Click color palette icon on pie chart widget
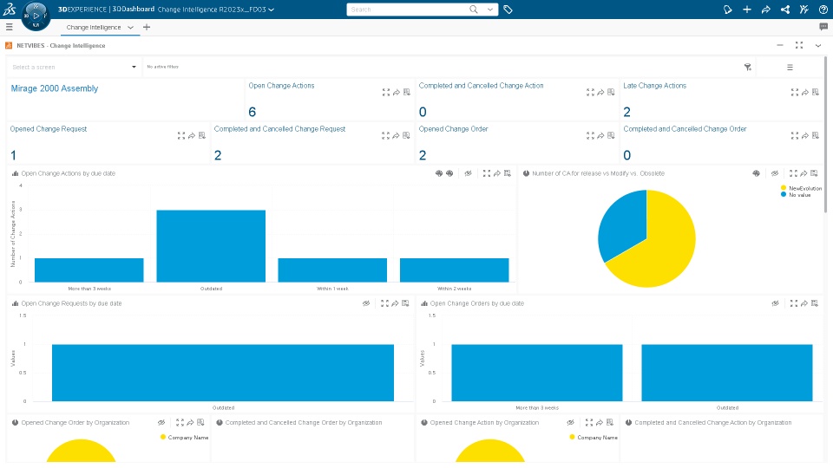 (x=756, y=173)
